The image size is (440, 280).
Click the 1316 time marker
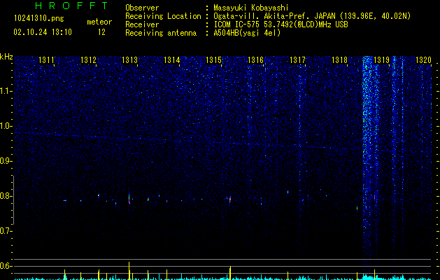click(256, 60)
